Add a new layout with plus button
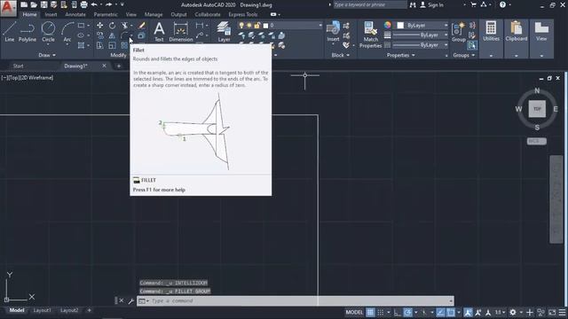The height and width of the screenshot is (319, 568). pos(89,310)
